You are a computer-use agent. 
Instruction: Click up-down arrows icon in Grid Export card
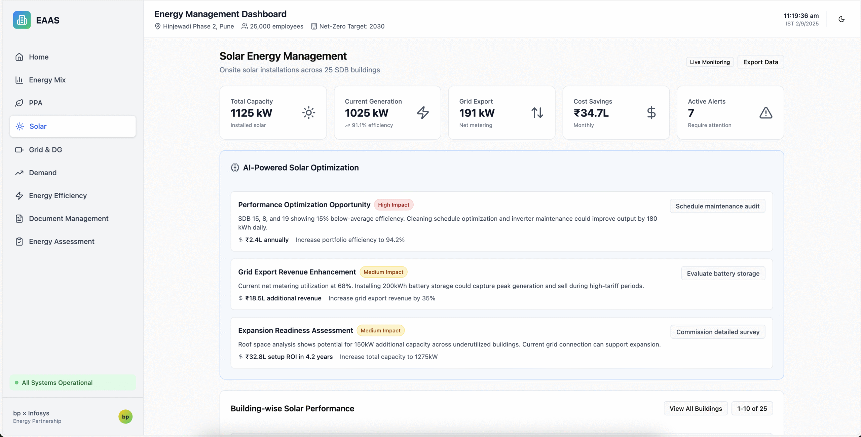tap(537, 113)
